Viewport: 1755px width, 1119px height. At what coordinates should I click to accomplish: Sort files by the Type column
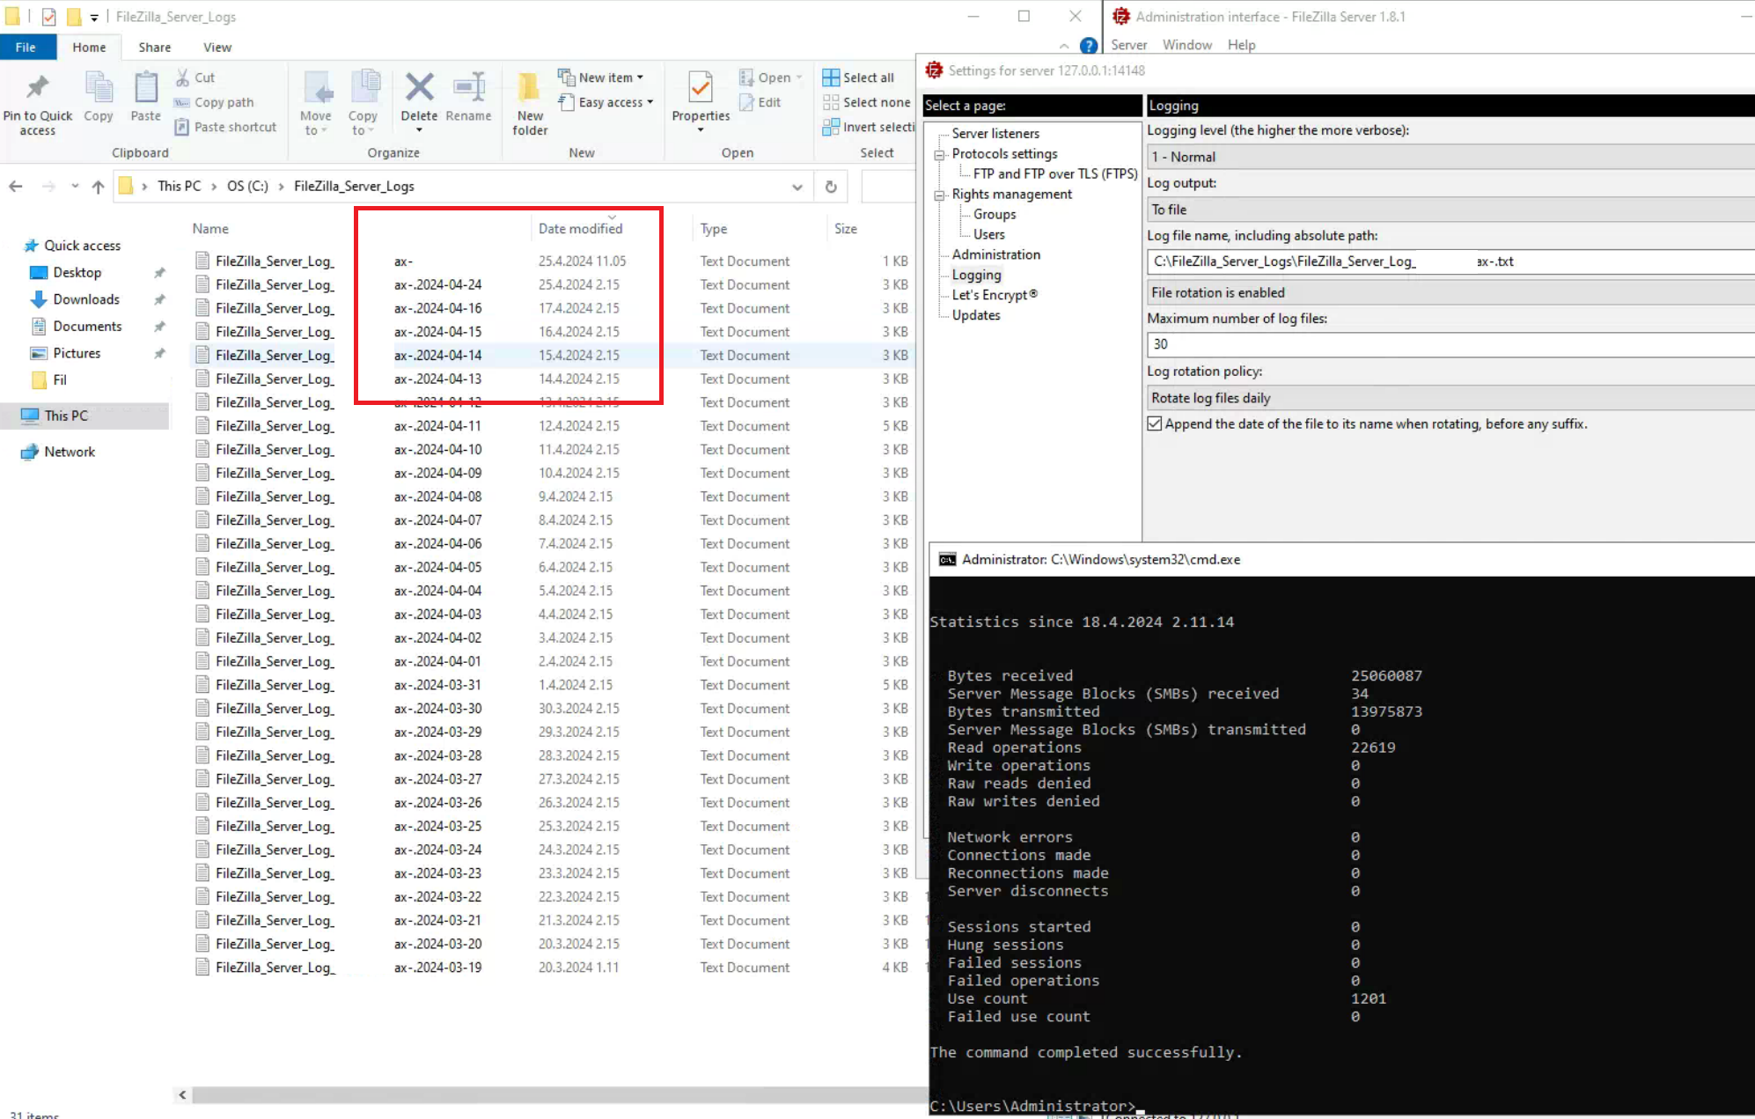click(x=714, y=229)
